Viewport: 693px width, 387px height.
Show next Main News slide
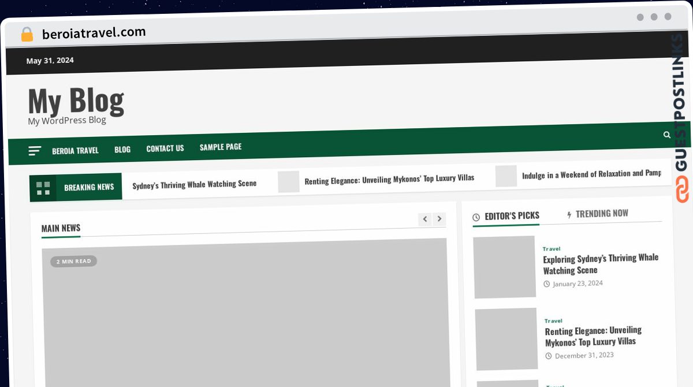(x=439, y=219)
